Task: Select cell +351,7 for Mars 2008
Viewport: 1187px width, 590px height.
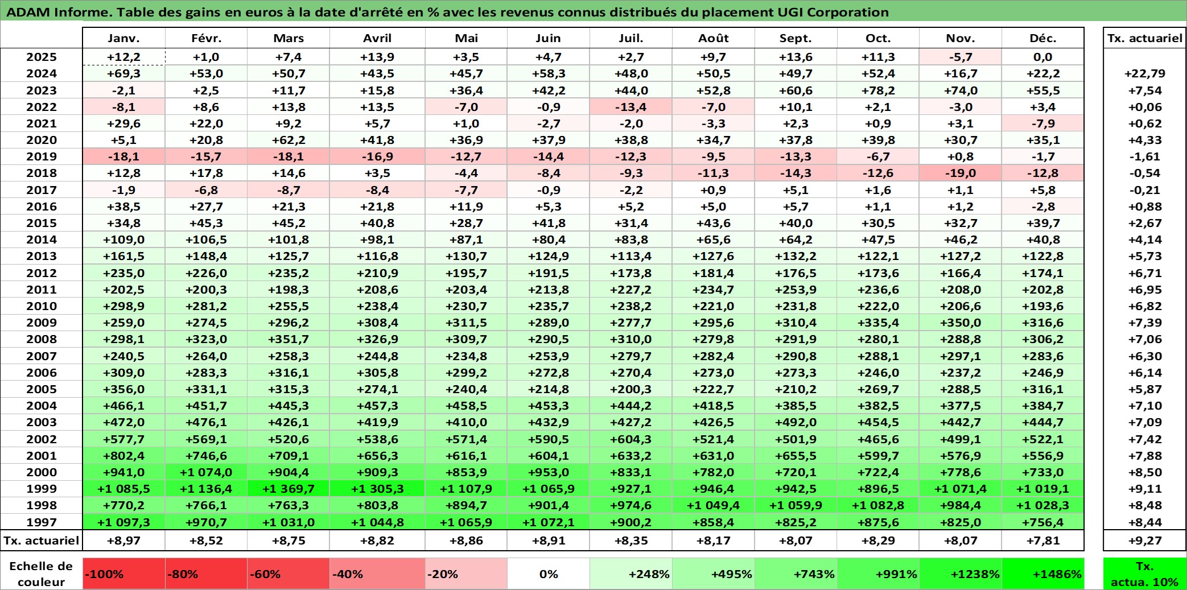Action: (288, 339)
